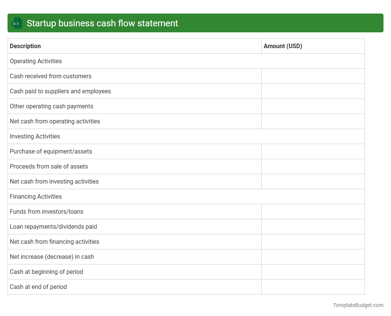The width and height of the screenshot is (391, 316).
Task: Click the Description column header
Action: pos(25,46)
